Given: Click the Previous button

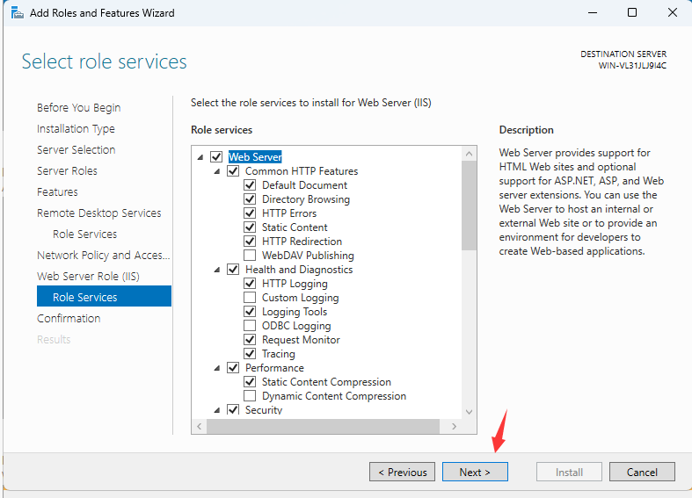Looking at the screenshot, I should click(x=402, y=472).
